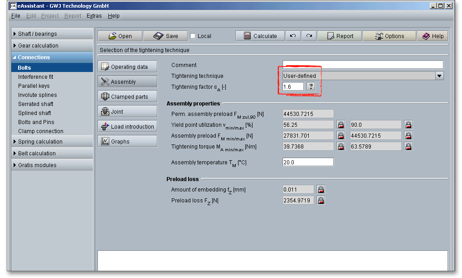Select Interference fit in the sidebar
462x278 pixels.
(35, 77)
